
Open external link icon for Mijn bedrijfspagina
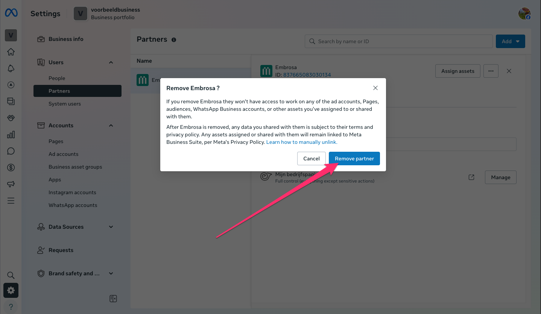click(x=471, y=177)
